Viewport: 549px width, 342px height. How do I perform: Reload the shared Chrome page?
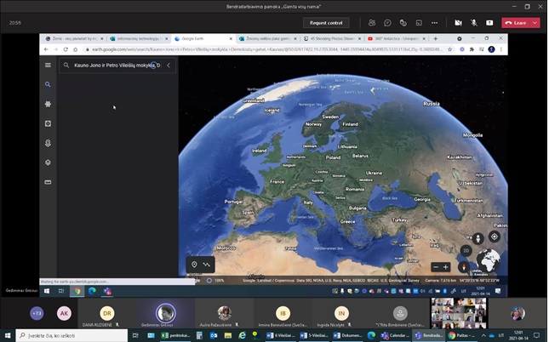click(66, 49)
